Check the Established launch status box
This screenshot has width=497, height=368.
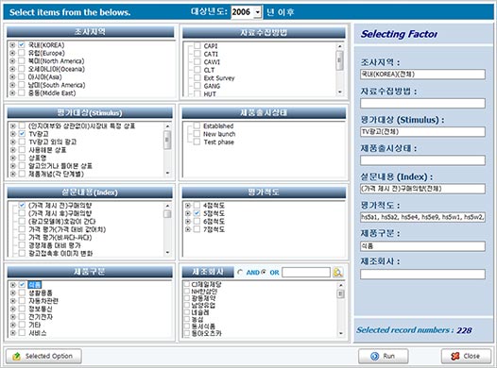click(x=197, y=125)
